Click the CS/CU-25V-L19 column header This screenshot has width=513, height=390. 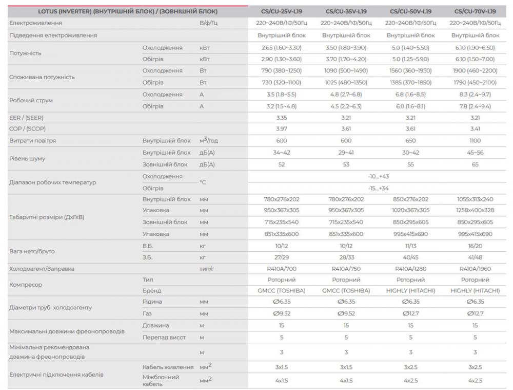280,11
